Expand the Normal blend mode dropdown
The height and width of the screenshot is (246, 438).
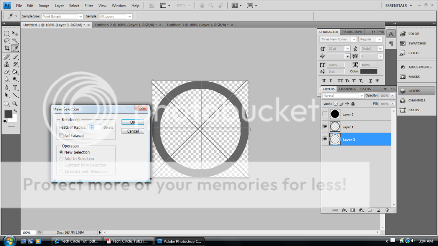pyautogui.click(x=343, y=96)
